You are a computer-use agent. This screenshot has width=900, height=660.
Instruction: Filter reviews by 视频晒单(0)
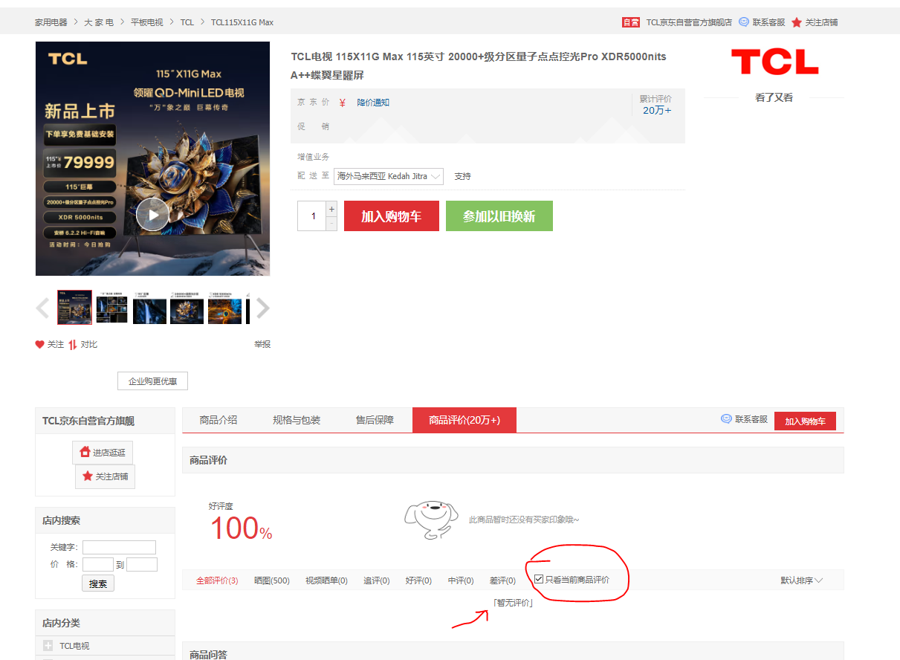point(326,580)
